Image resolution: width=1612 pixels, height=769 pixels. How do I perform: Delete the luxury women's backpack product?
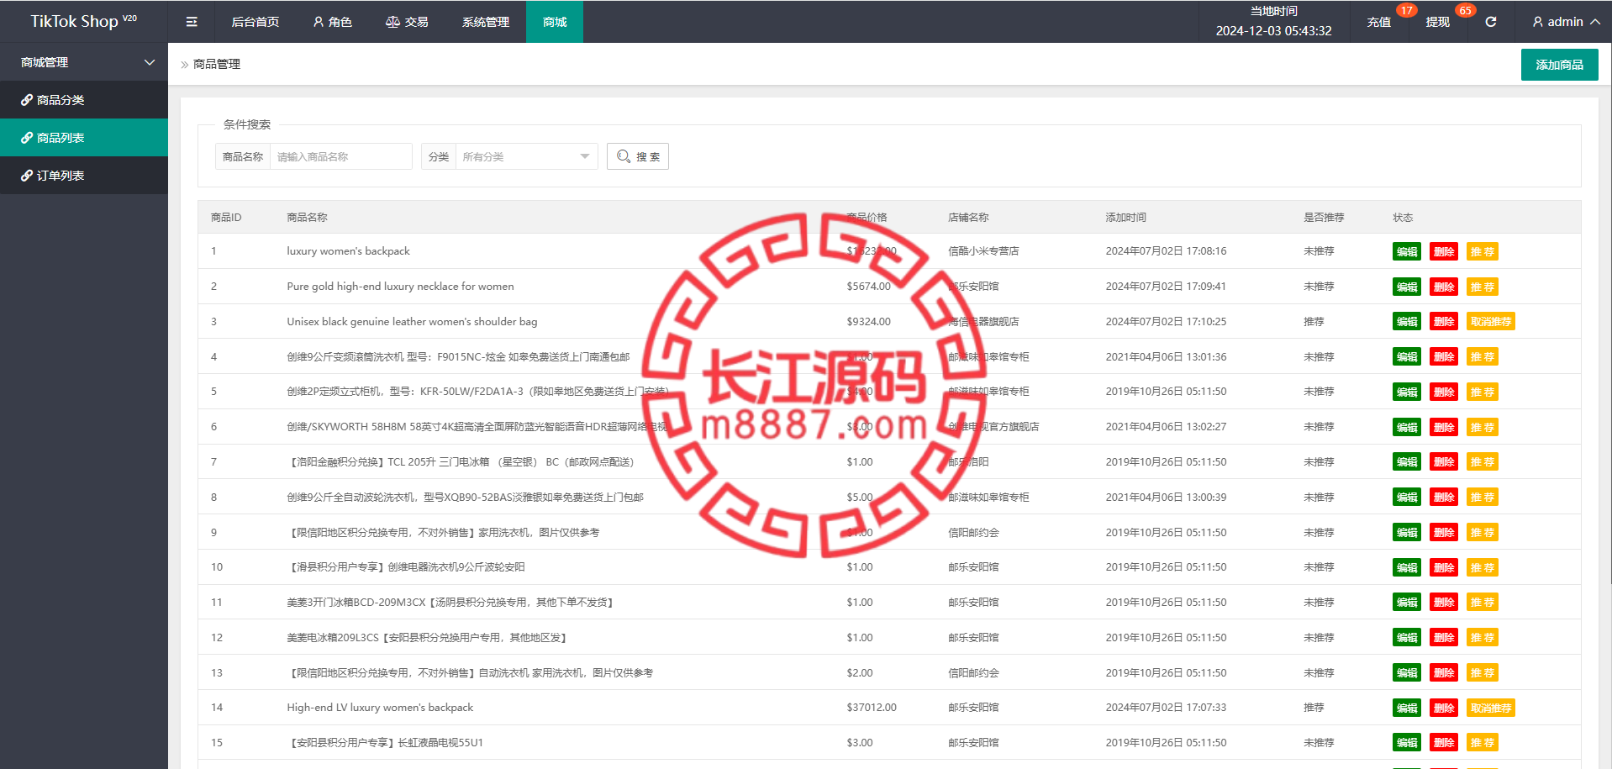click(x=1444, y=251)
